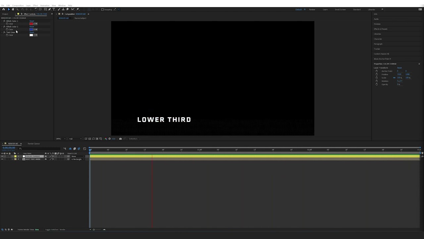This screenshot has width=424, height=239.
Task: Click the Position stopwatch in Properties panel
Action: pos(377,74)
